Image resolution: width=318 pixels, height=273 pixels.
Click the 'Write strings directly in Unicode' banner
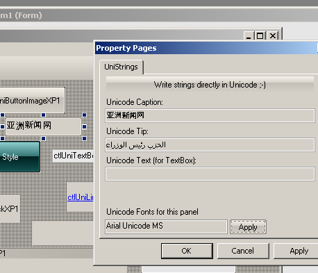click(x=210, y=85)
